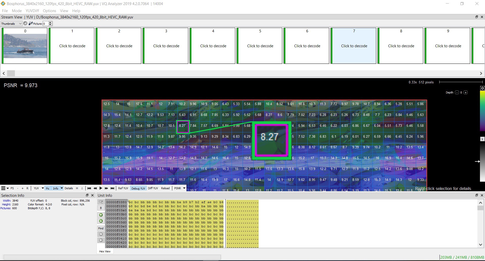Click the bar chart statistics icon

(x=25, y=23)
